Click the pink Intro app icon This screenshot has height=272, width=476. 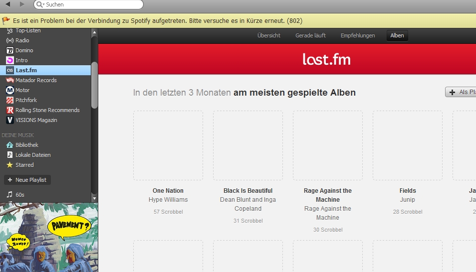[x=9, y=60]
